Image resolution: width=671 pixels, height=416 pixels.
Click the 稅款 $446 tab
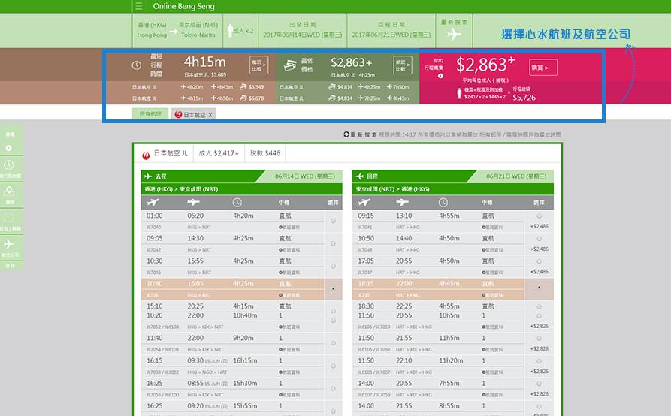pos(265,153)
